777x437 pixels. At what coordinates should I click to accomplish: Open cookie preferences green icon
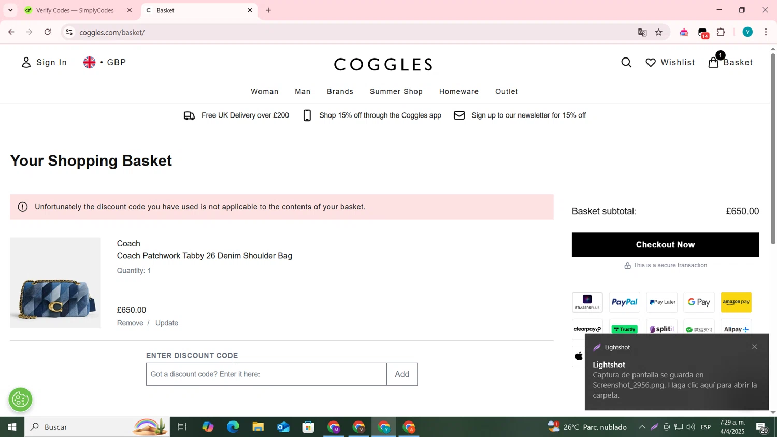(x=21, y=400)
